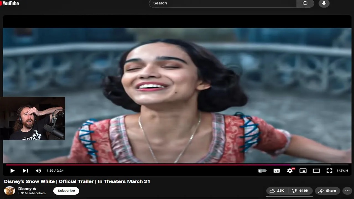Share the video
The width and height of the screenshot is (354, 199).
327,191
